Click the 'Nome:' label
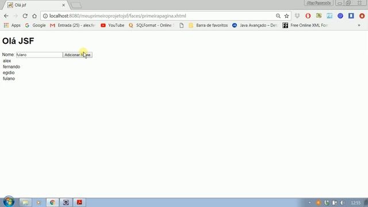Viewport: 368px width, 207px height. point(8,55)
